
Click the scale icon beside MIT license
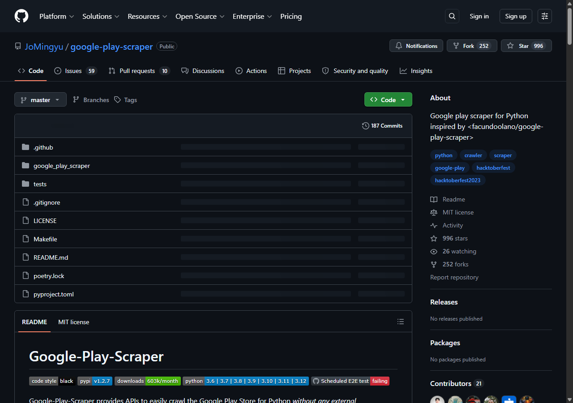point(434,212)
